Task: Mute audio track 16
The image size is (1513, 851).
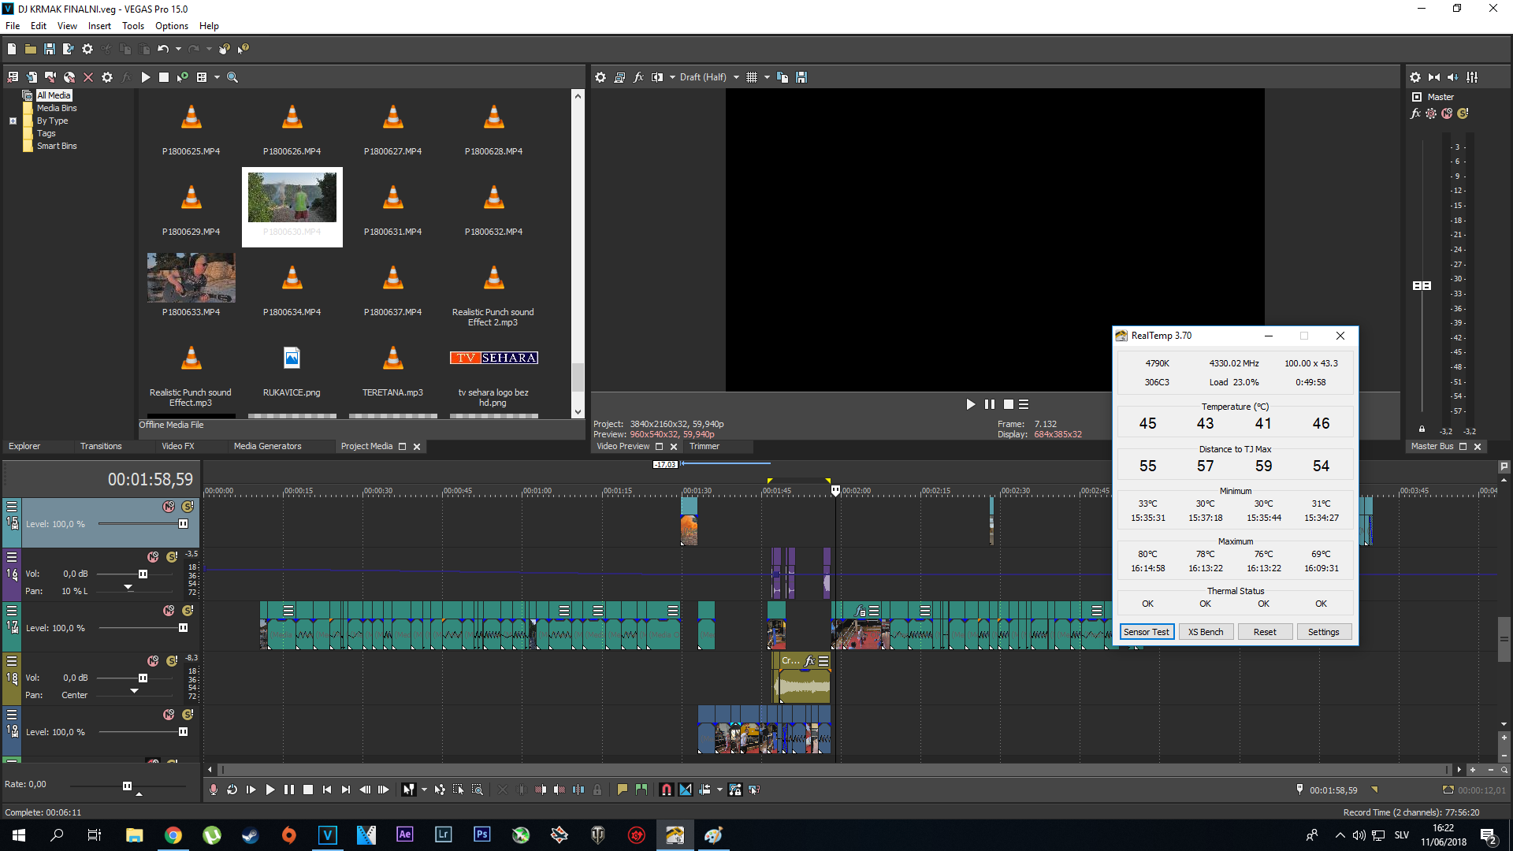Action: coord(153,557)
